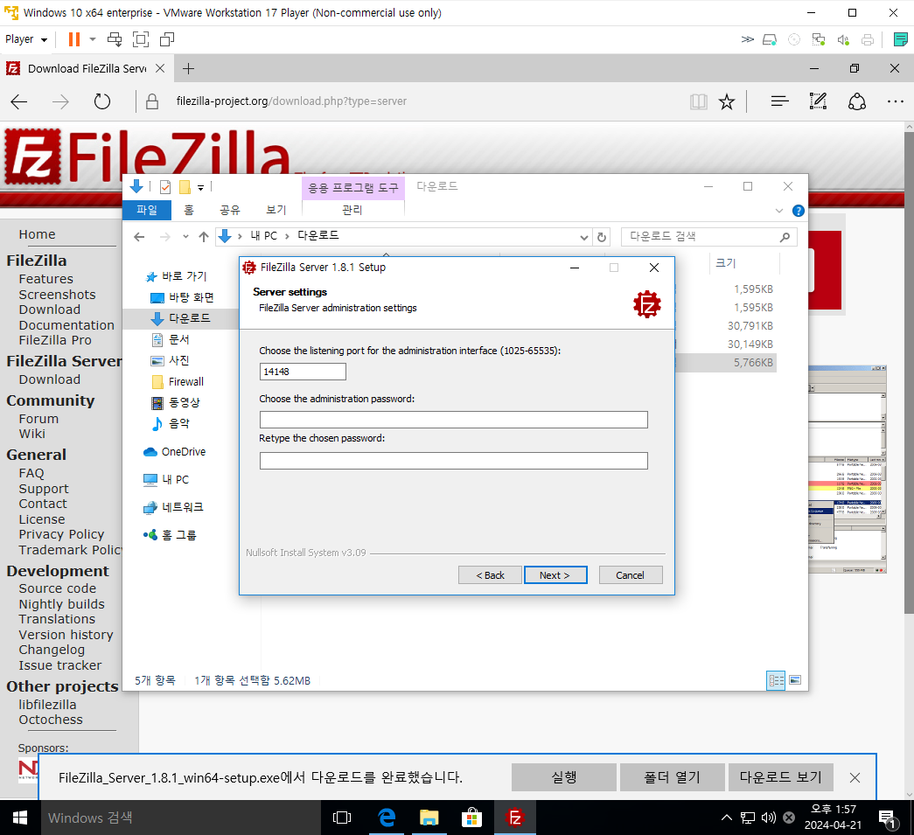
Task: Click the Retype the chosen password field
Action: point(454,461)
